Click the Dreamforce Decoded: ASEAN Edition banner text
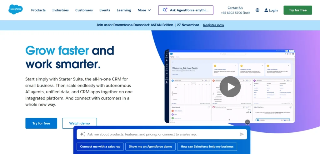This screenshot has width=320, height=154. click(148, 25)
